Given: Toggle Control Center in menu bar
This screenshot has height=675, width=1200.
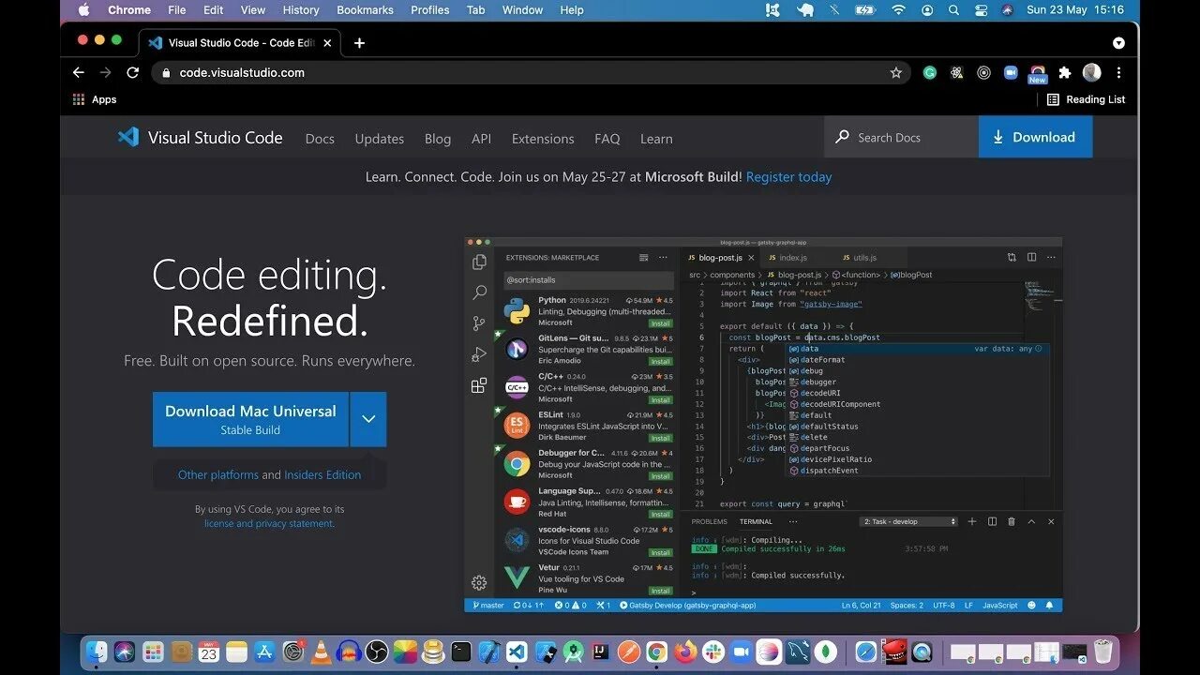Looking at the screenshot, I should point(981,10).
